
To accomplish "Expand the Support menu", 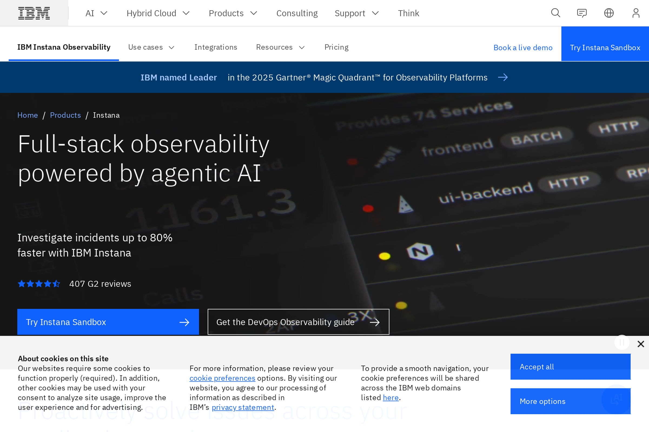I will (356, 13).
